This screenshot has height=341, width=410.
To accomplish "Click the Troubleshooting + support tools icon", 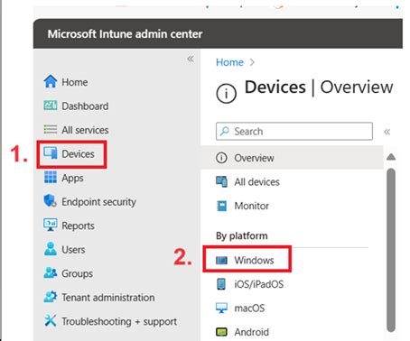I will coord(51,320).
